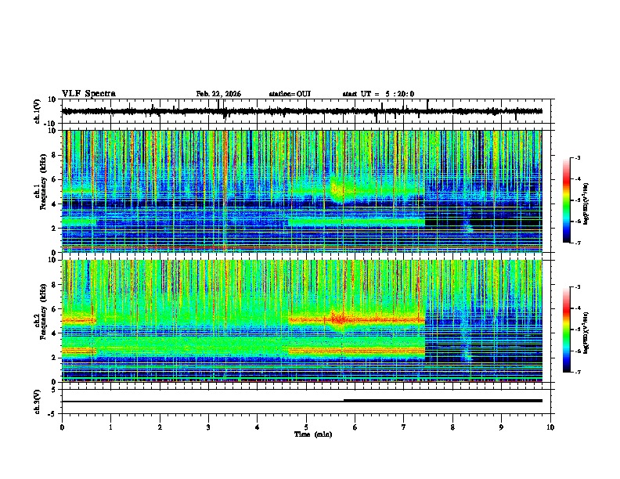
Task: Click the ch.2 color scale bar
Action: [x=566, y=330]
